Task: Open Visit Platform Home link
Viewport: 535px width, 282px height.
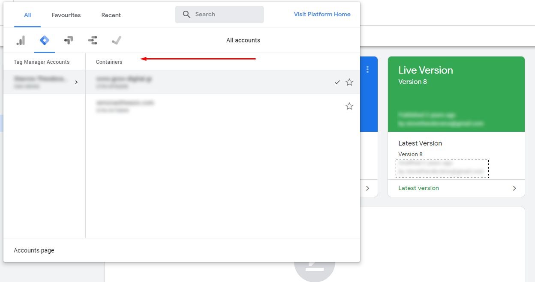Action: coord(322,14)
